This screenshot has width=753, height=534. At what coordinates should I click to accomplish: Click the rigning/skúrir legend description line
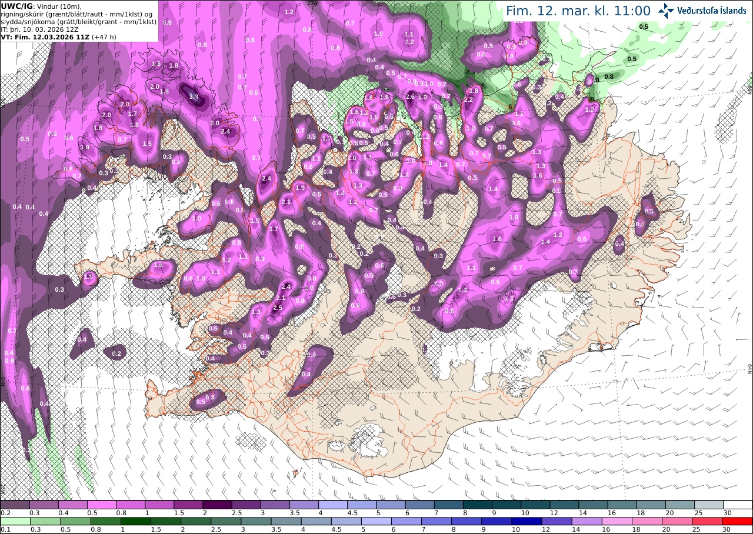pyautogui.click(x=76, y=14)
